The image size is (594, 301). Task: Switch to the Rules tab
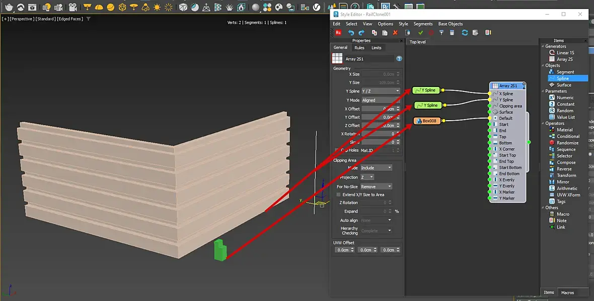point(359,48)
